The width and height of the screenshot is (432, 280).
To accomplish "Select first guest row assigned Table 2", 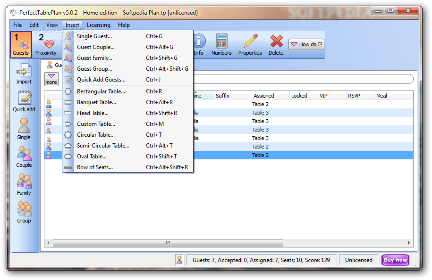I will click(x=229, y=104).
